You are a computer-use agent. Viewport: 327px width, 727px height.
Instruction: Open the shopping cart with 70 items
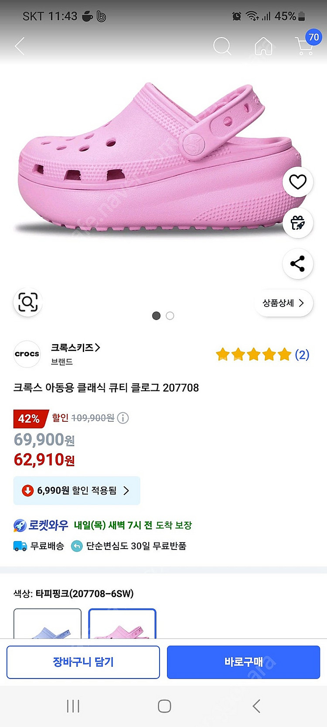click(306, 45)
